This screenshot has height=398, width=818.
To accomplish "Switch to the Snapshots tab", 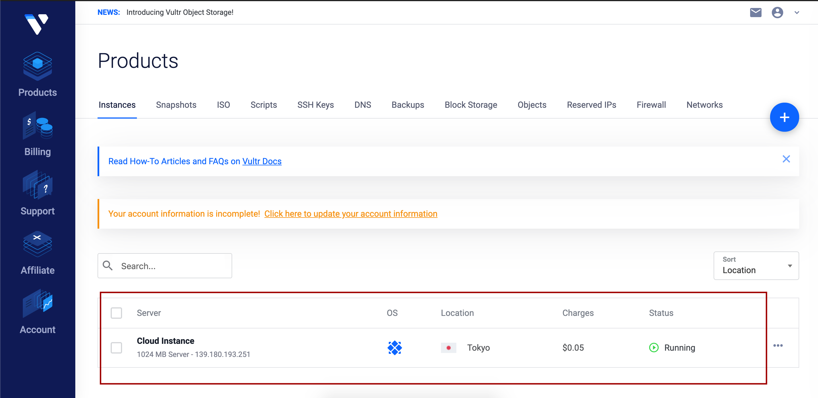I will pyautogui.click(x=176, y=105).
